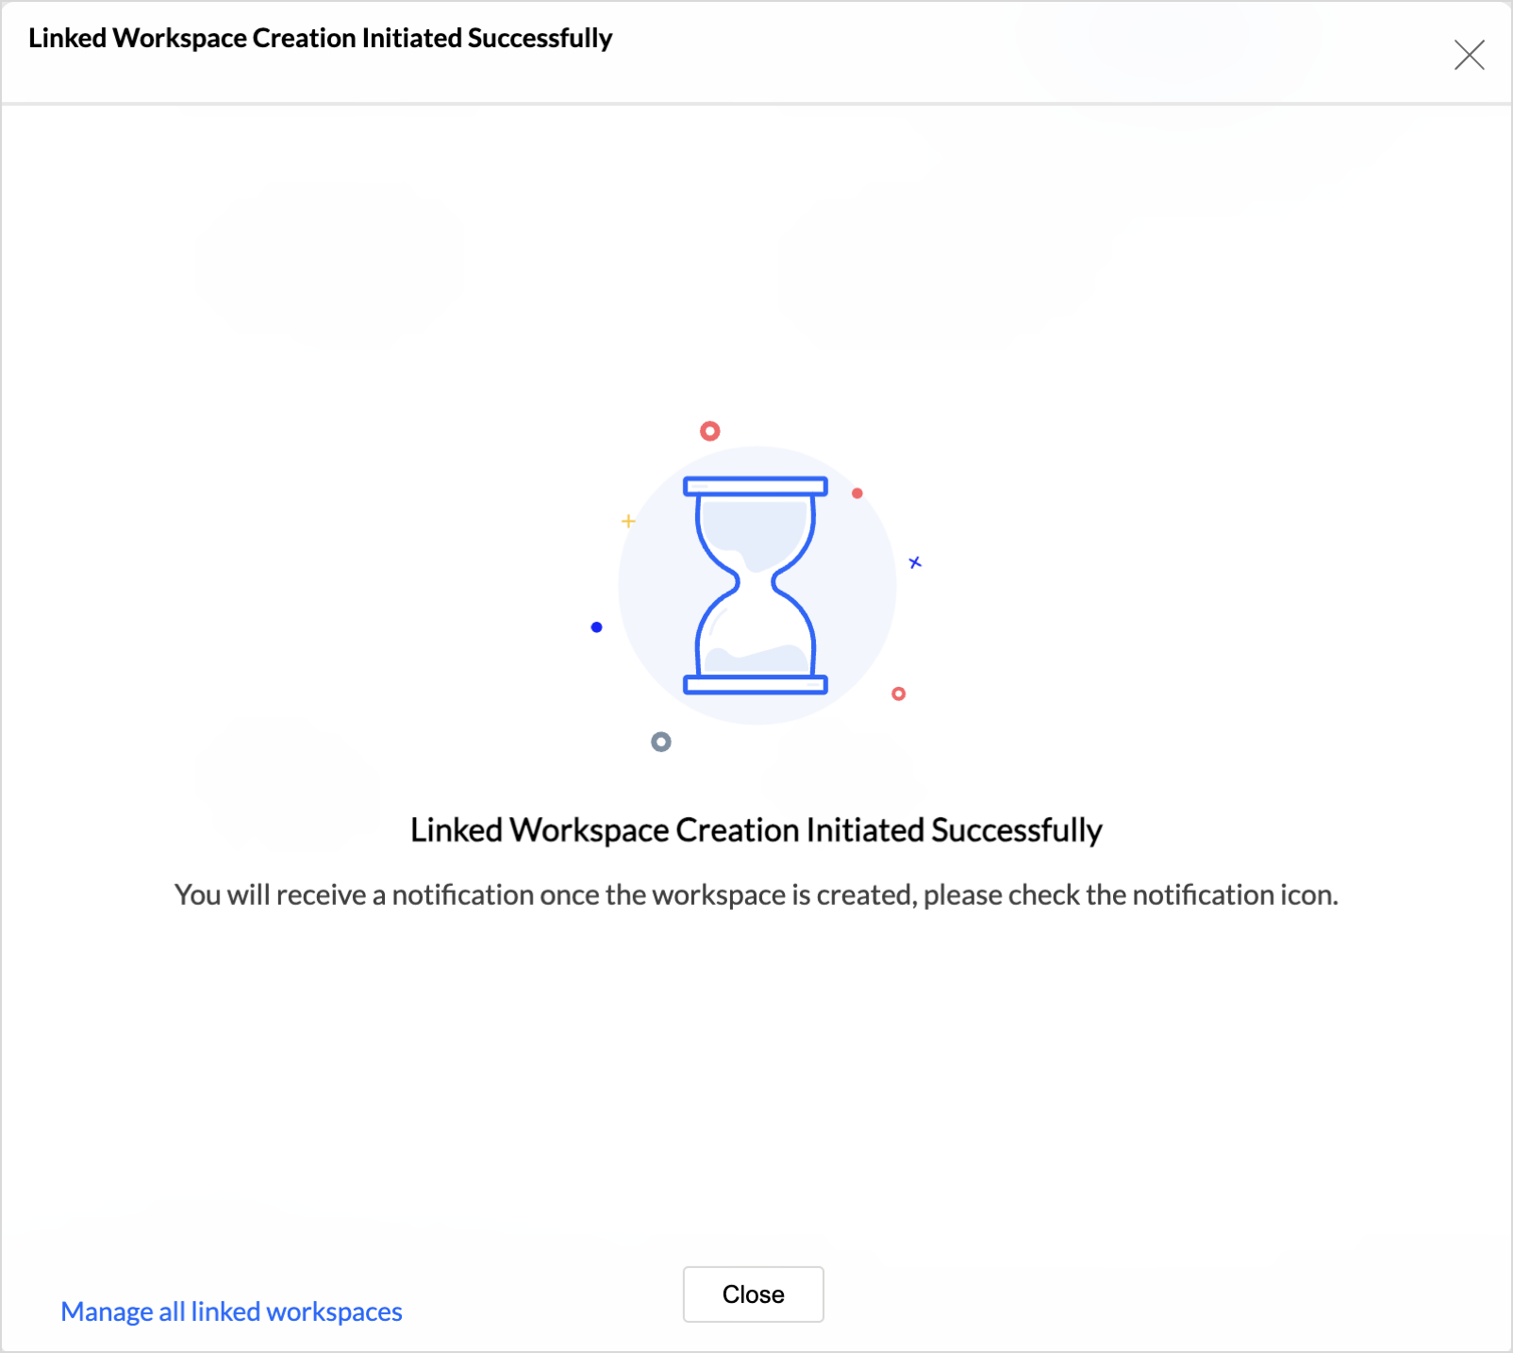1513x1353 pixels.
Task: Click the red dot right of the hourglass
Action: (x=856, y=492)
